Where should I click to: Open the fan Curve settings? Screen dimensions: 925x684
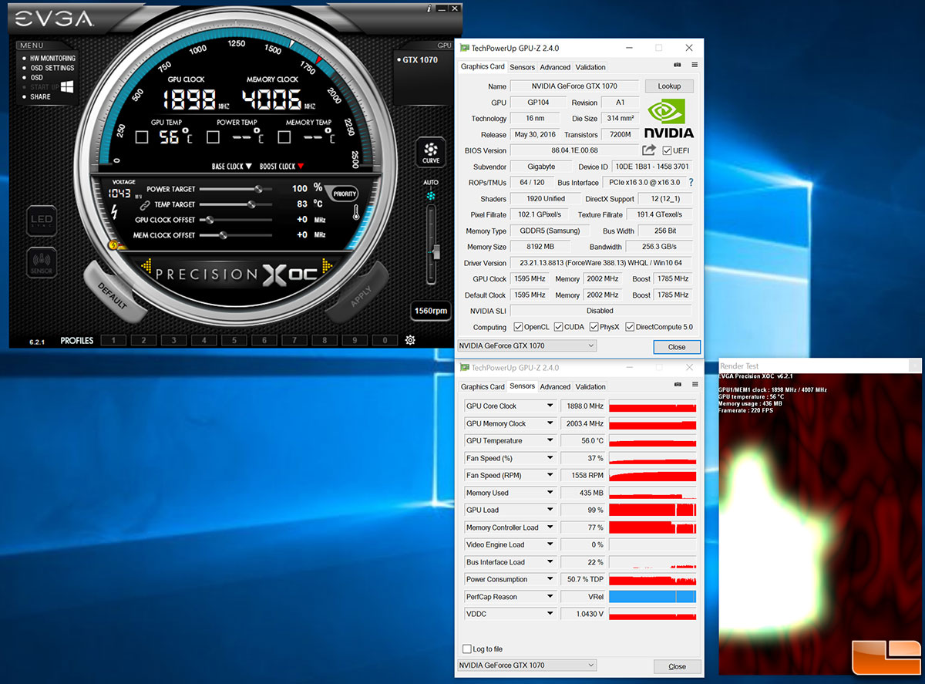tap(431, 152)
